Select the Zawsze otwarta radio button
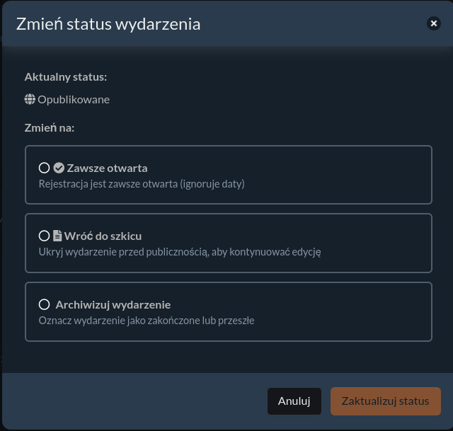 (x=44, y=168)
